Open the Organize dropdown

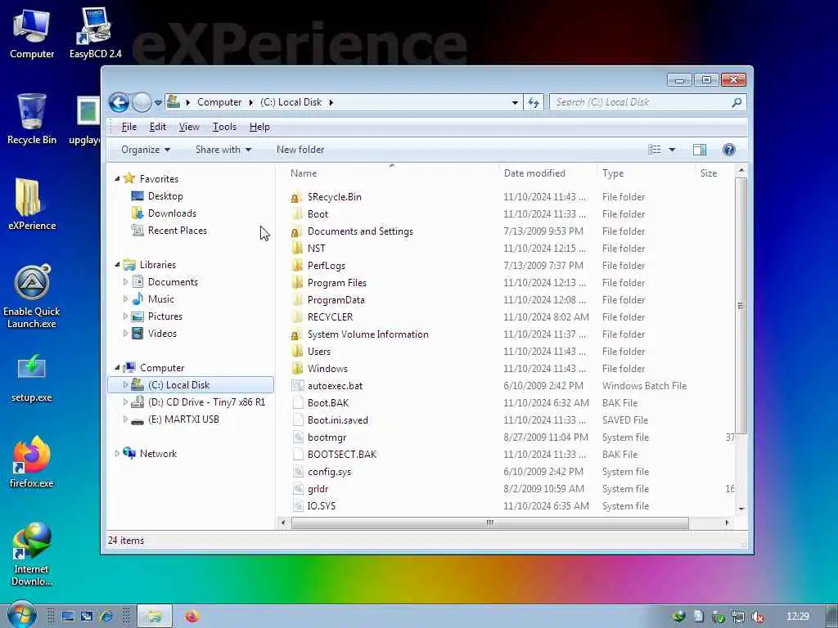(x=146, y=150)
